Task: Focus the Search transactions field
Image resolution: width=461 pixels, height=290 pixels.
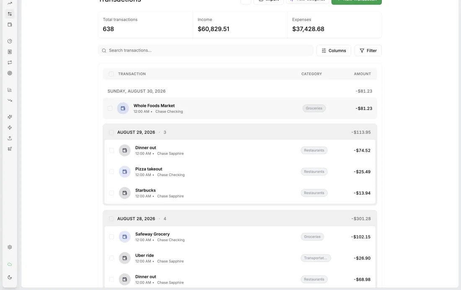Action: pyautogui.click(x=205, y=51)
